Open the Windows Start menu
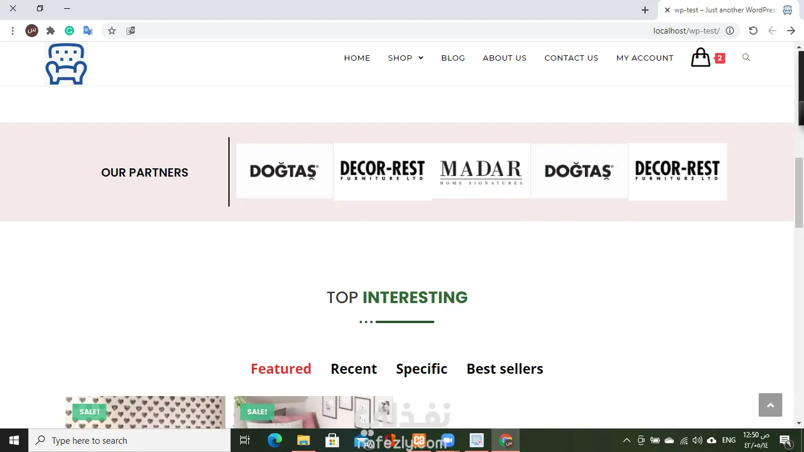Screen dimensions: 804x452 tap(14, 440)
